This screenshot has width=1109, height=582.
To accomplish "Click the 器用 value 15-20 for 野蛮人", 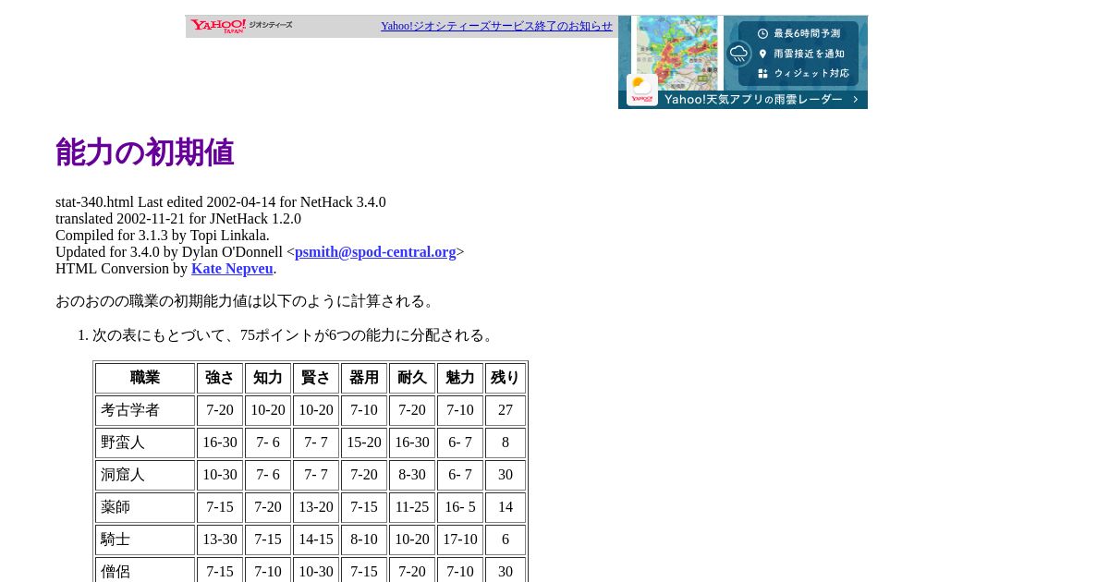I will click(x=364, y=443).
